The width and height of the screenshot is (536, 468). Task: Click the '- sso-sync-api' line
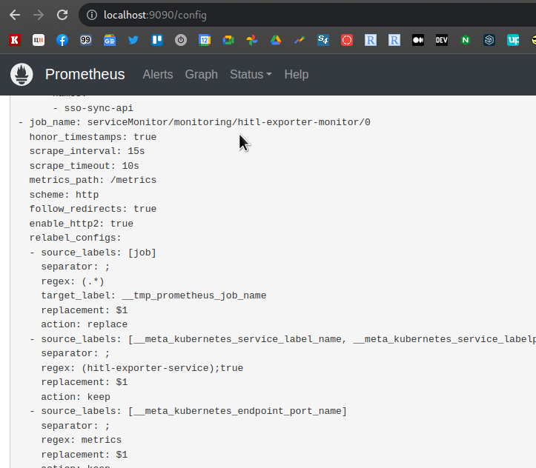coord(93,108)
